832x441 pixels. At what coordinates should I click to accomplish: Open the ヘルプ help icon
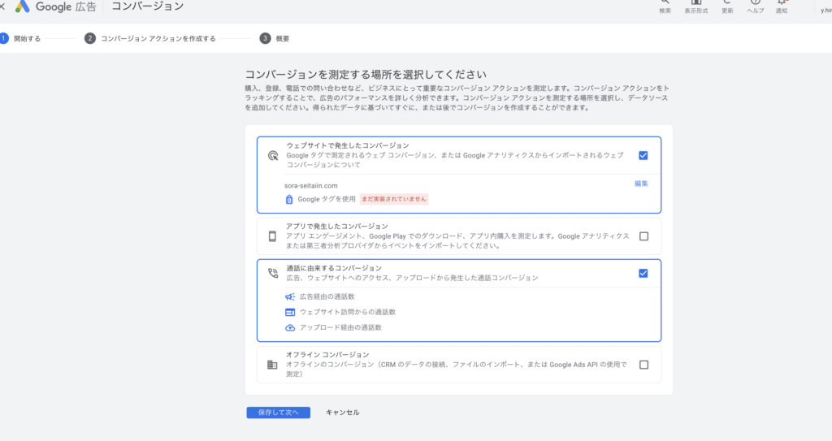coord(755,4)
